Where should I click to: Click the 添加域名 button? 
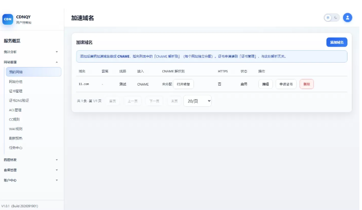pyautogui.click(x=336, y=42)
